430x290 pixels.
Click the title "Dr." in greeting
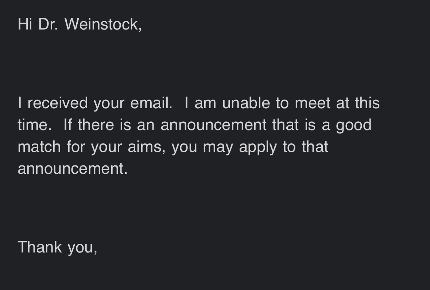pyautogui.click(x=48, y=24)
